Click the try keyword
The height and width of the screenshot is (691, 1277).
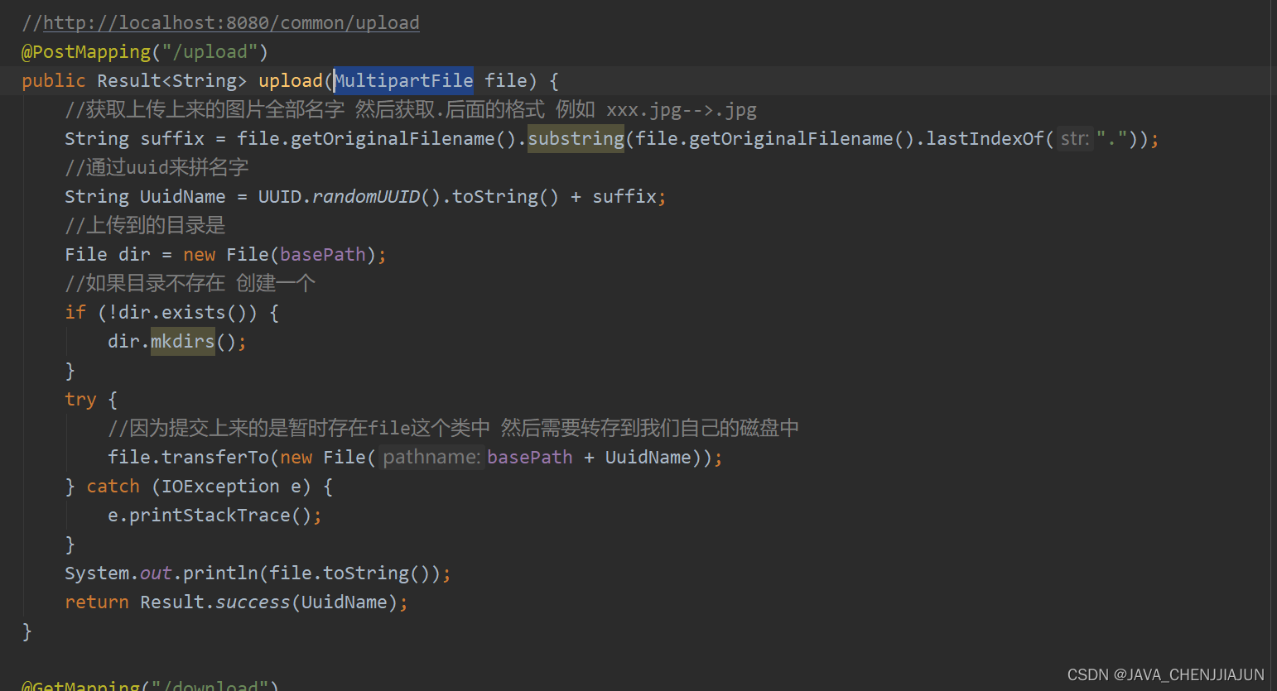[x=80, y=399]
